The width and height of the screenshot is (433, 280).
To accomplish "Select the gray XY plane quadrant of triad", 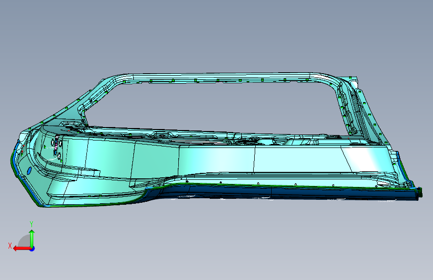I will coord(24,241).
